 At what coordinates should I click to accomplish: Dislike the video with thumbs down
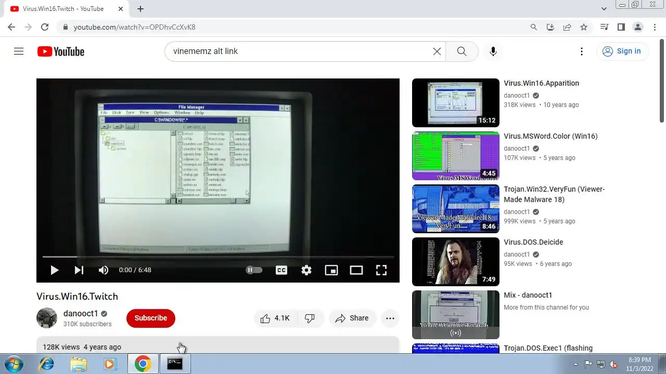click(310, 318)
